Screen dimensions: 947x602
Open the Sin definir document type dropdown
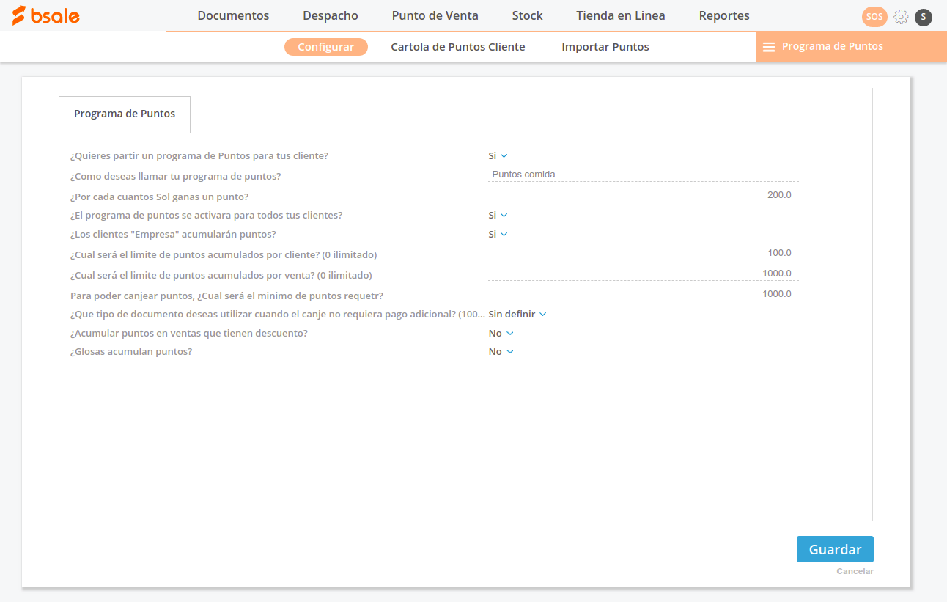click(x=517, y=315)
